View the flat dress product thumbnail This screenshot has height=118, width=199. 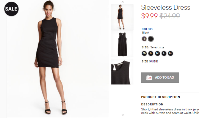(122, 44)
